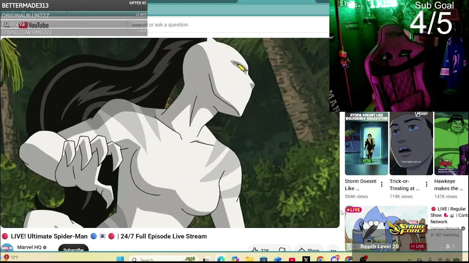Image resolution: width=469 pixels, height=263 pixels.
Task: Click the Task View icon in taskbar
Action: tap(207, 260)
